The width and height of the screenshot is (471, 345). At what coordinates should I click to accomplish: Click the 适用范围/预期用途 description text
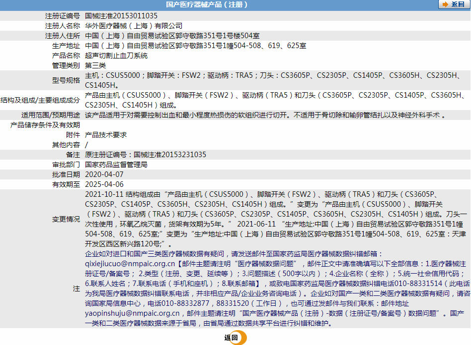[x=264, y=115]
